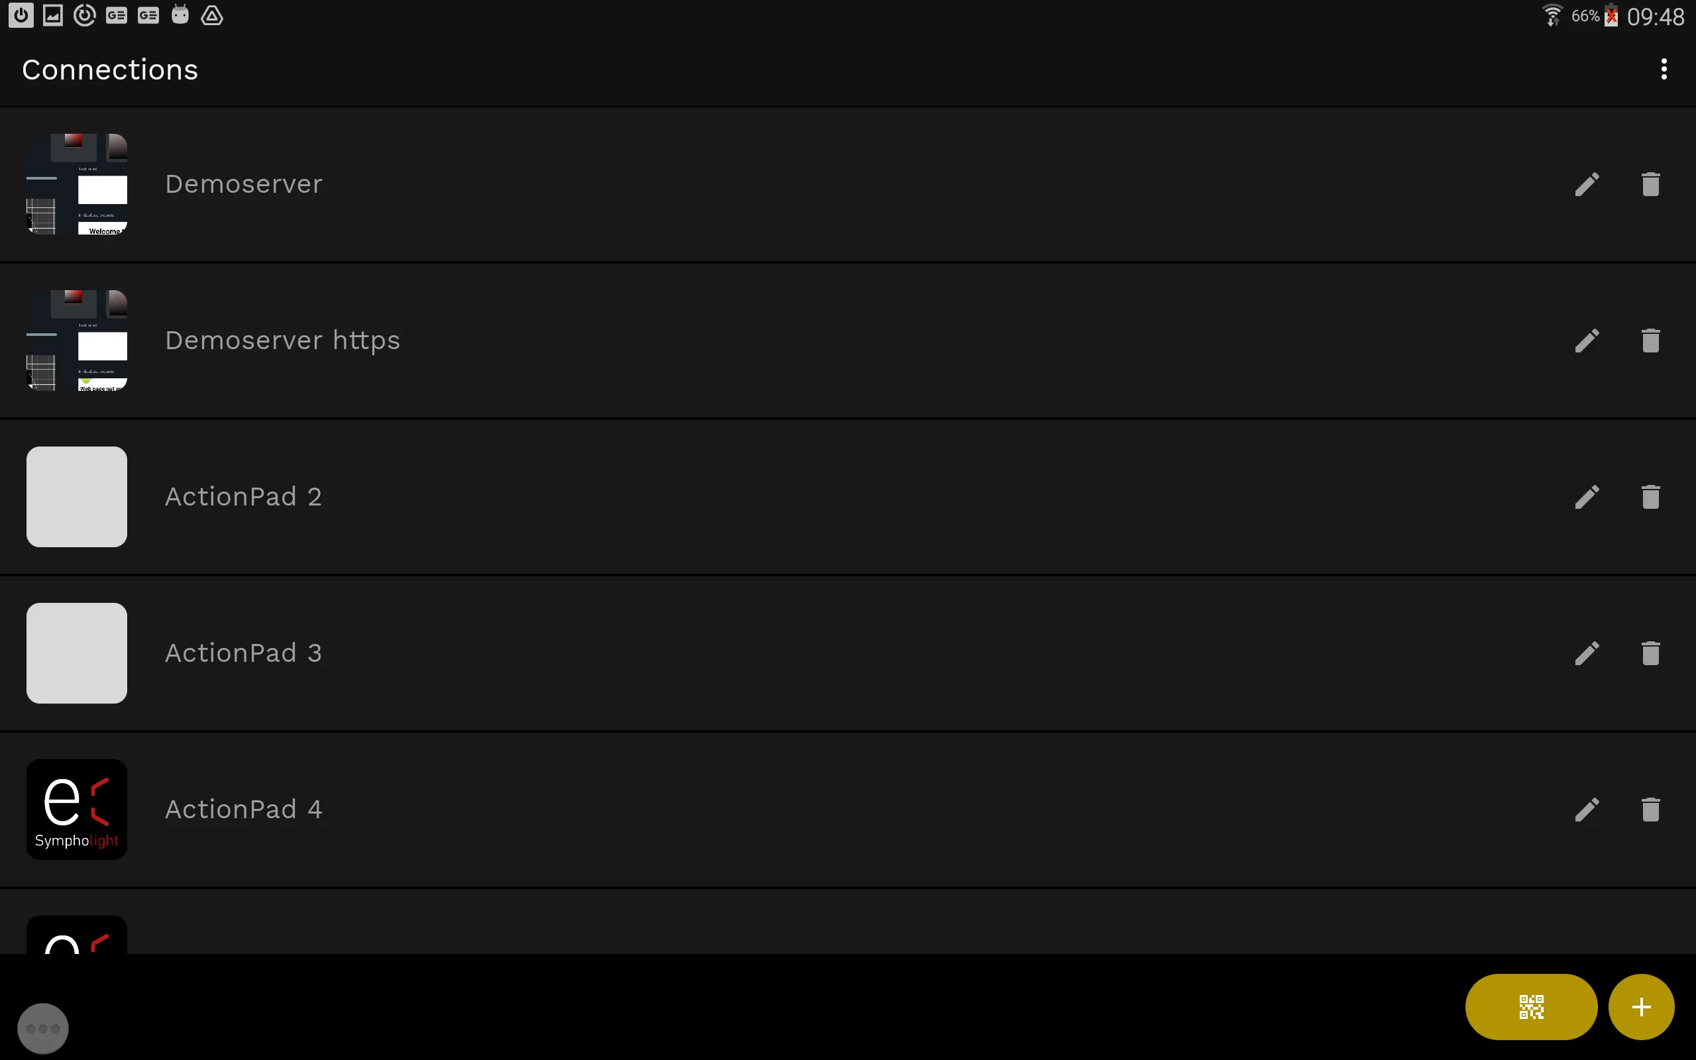The width and height of the screenshot is (1696, 1060).
Task: Select the ActionPad 2 thumbnail
Action: [x=77, y=497]
